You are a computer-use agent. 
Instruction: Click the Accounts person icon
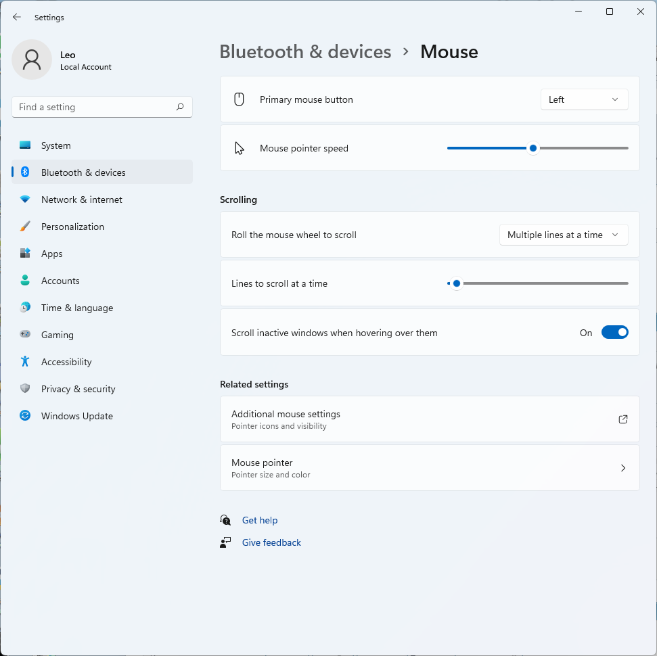[x=25, y=280]
